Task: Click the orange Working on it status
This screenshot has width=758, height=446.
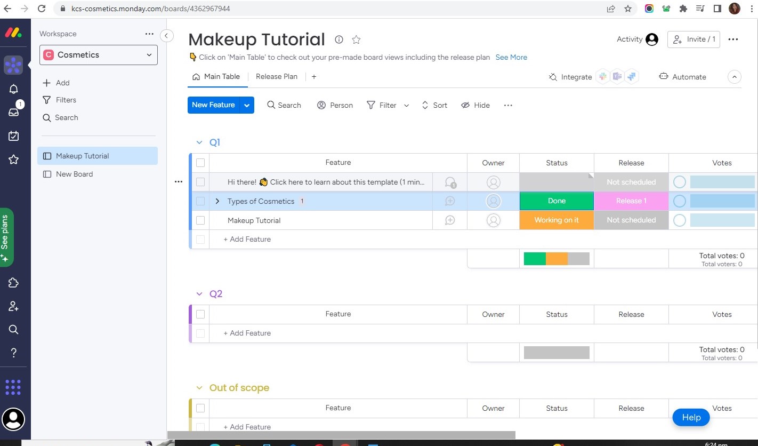Action: (557, 220)
